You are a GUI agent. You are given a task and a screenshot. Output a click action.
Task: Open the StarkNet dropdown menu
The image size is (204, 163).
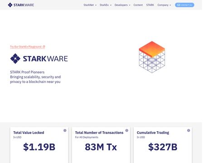pos(90,5)
